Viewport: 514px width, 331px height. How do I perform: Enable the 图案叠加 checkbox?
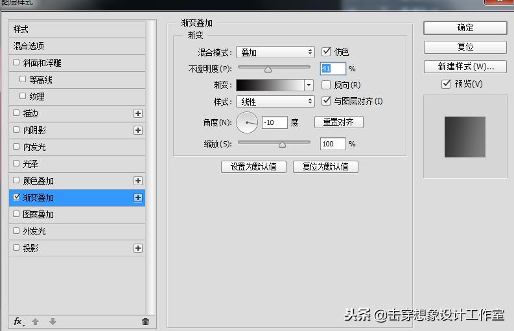coord(16,214)
